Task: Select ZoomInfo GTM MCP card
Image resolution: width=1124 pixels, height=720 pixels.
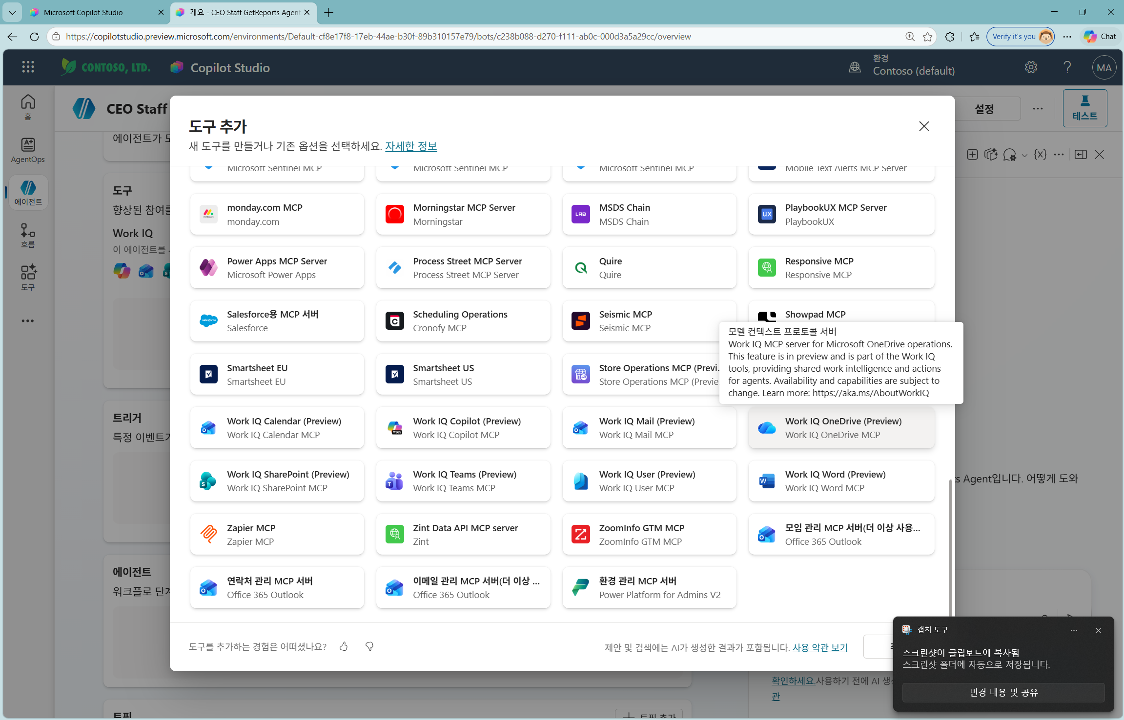Action: pyautogui.click(x=649, y=535)
